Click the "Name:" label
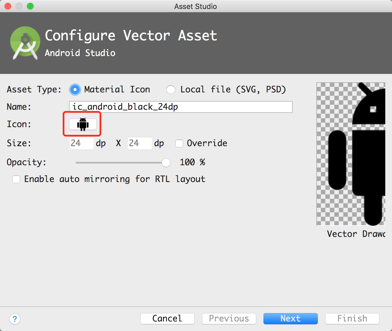Viewport: 392px width, 331px height. point(19,107)
